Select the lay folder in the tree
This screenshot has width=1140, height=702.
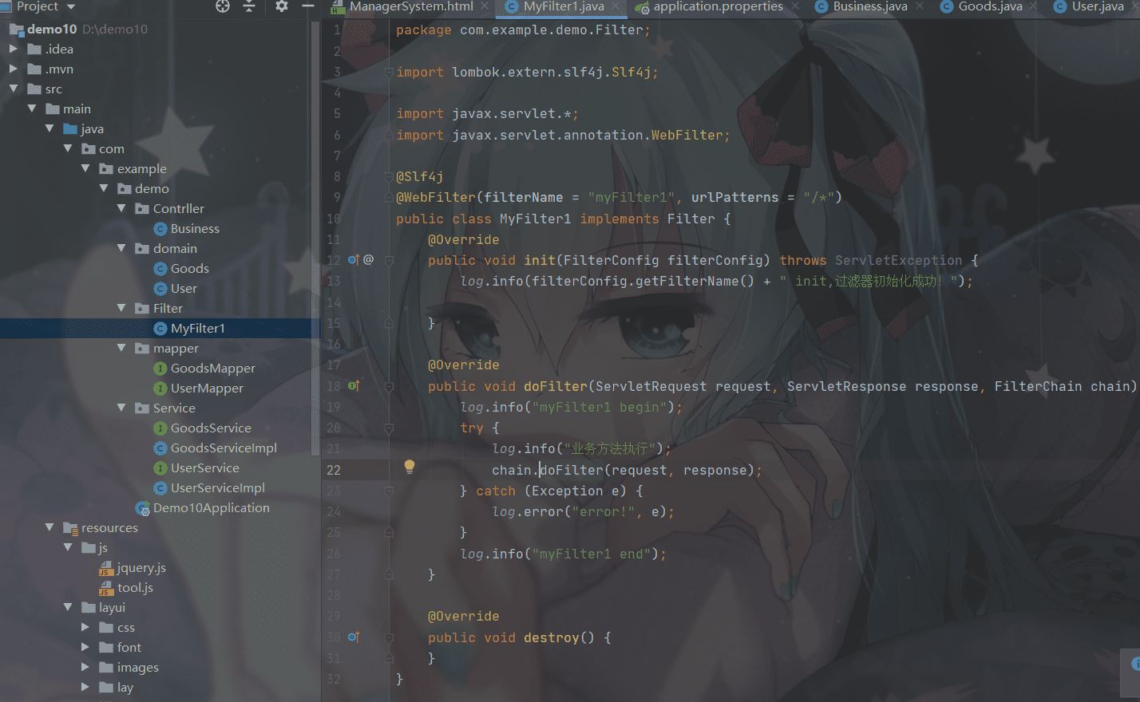[x=125, y=687]
